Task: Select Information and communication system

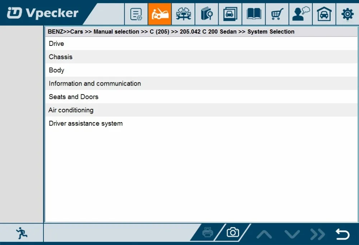Action: tap(201, 83)
